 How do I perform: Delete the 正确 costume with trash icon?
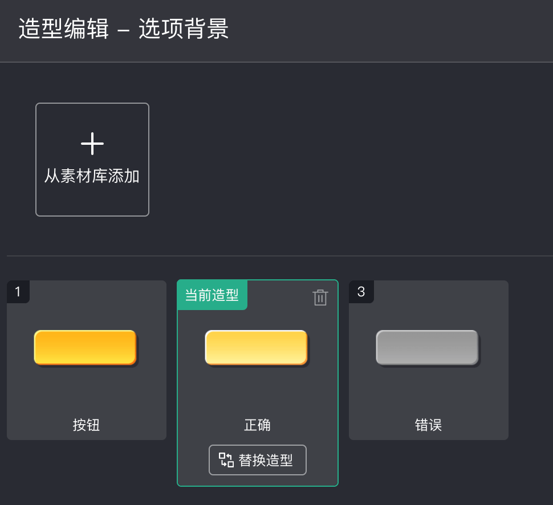[320, 297]
